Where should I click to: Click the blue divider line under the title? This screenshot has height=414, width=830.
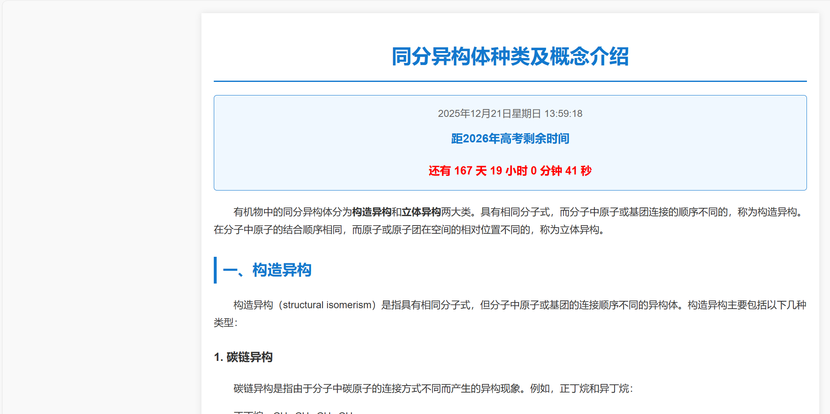510,81
